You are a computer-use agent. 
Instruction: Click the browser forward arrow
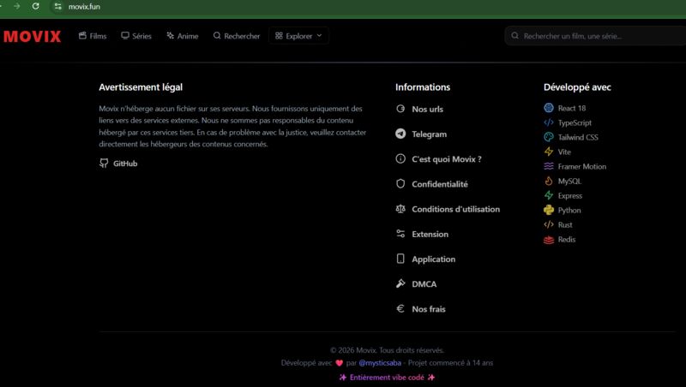coord(16,6)
